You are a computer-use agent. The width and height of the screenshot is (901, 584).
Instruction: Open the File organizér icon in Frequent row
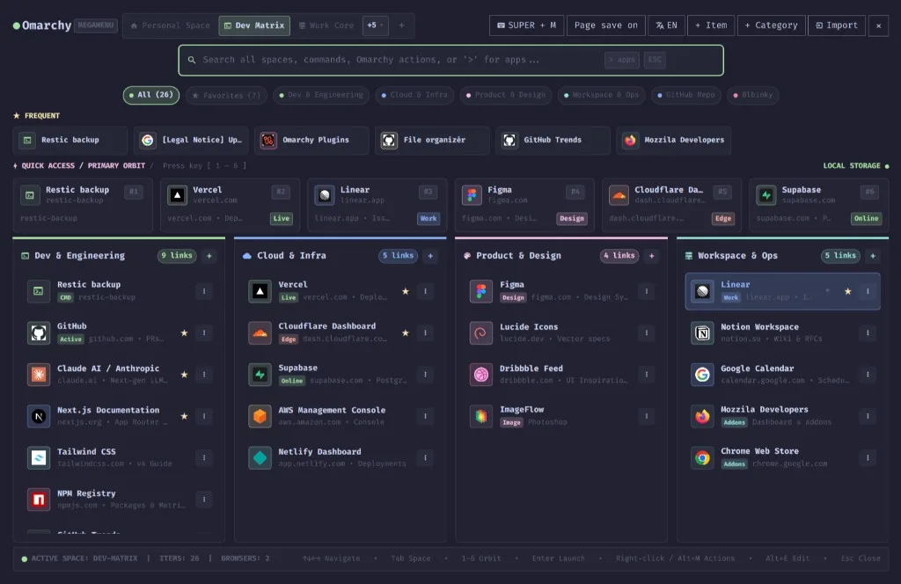tap(389, 140)
